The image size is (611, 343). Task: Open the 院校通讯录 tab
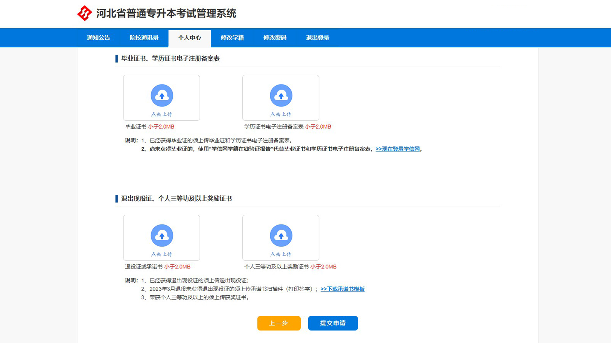tap(144, 38)
